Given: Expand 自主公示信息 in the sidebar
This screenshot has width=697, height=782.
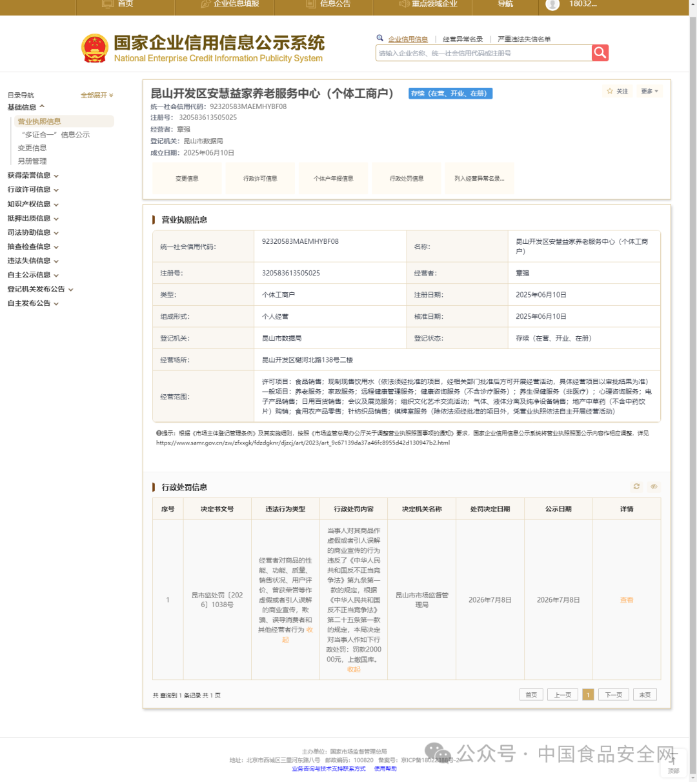Looking at the screenshot, I should tap(33, 275).
